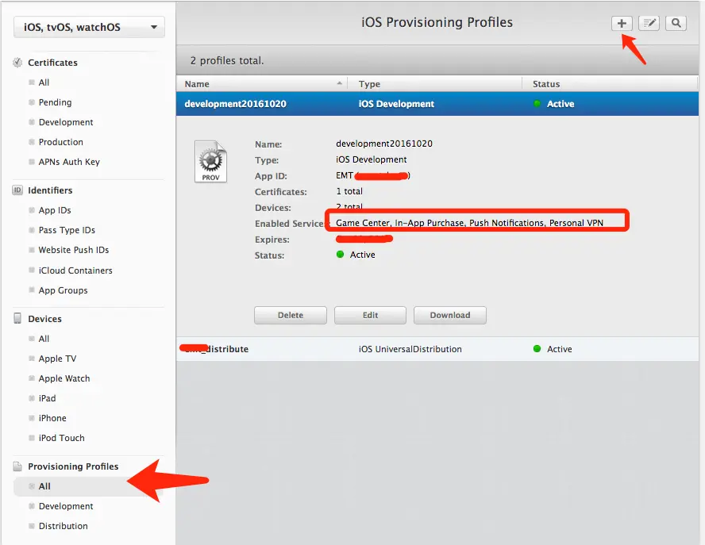Screen dimensions: 705x545
Task: Click the Status column header
Action: [x=610, y=84]
